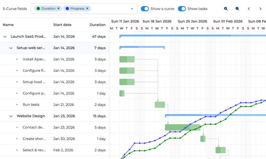The image size is (266, 159).
Task: Select the Run tests task row
Action: click(x=31, y=105)
